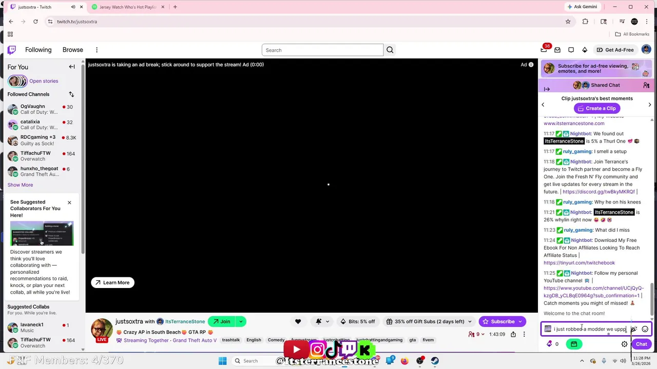Click Get Ad-Free button
This screenshot has width=657, height=369.
(614, 50)
